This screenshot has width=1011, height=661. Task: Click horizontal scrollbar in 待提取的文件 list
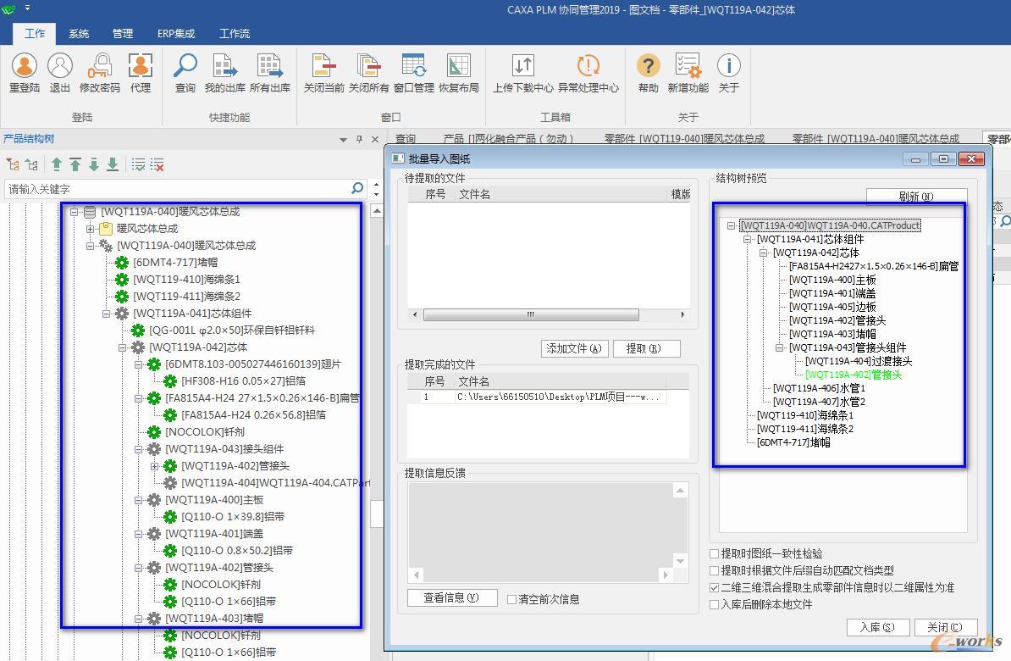click(531, 315)
